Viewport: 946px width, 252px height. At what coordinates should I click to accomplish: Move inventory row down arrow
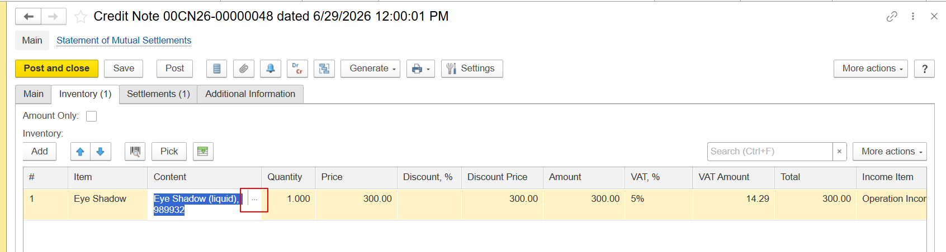(101, 152)
